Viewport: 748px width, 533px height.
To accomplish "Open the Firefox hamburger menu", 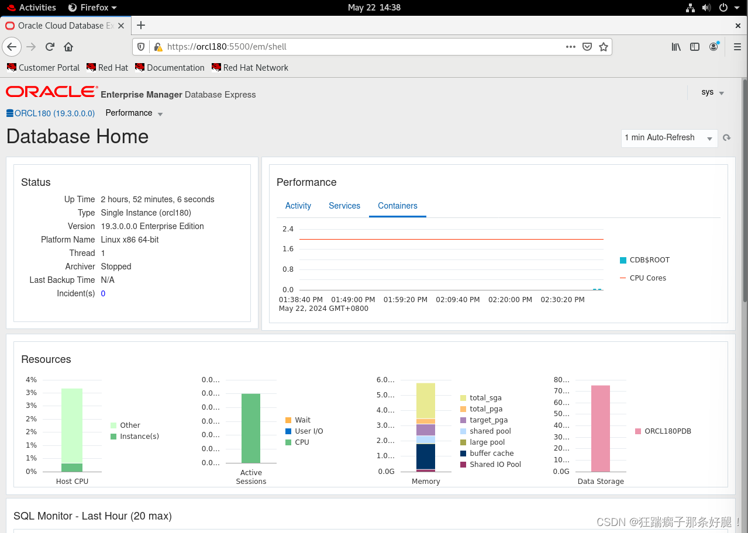I will (737, 47).
